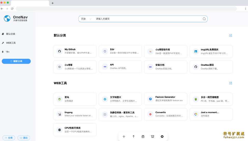
Task: Click the presentation board toolbar icon
Action: coord(152,137)
